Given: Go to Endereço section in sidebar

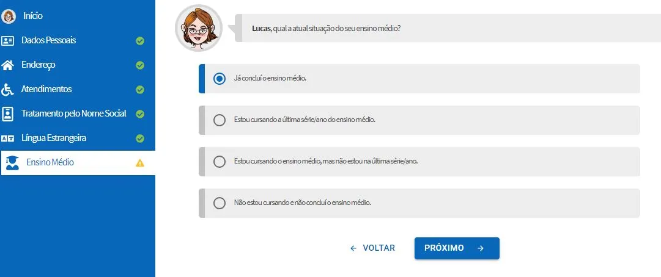Looking at the screenshot, I should (x=78, y=65).
